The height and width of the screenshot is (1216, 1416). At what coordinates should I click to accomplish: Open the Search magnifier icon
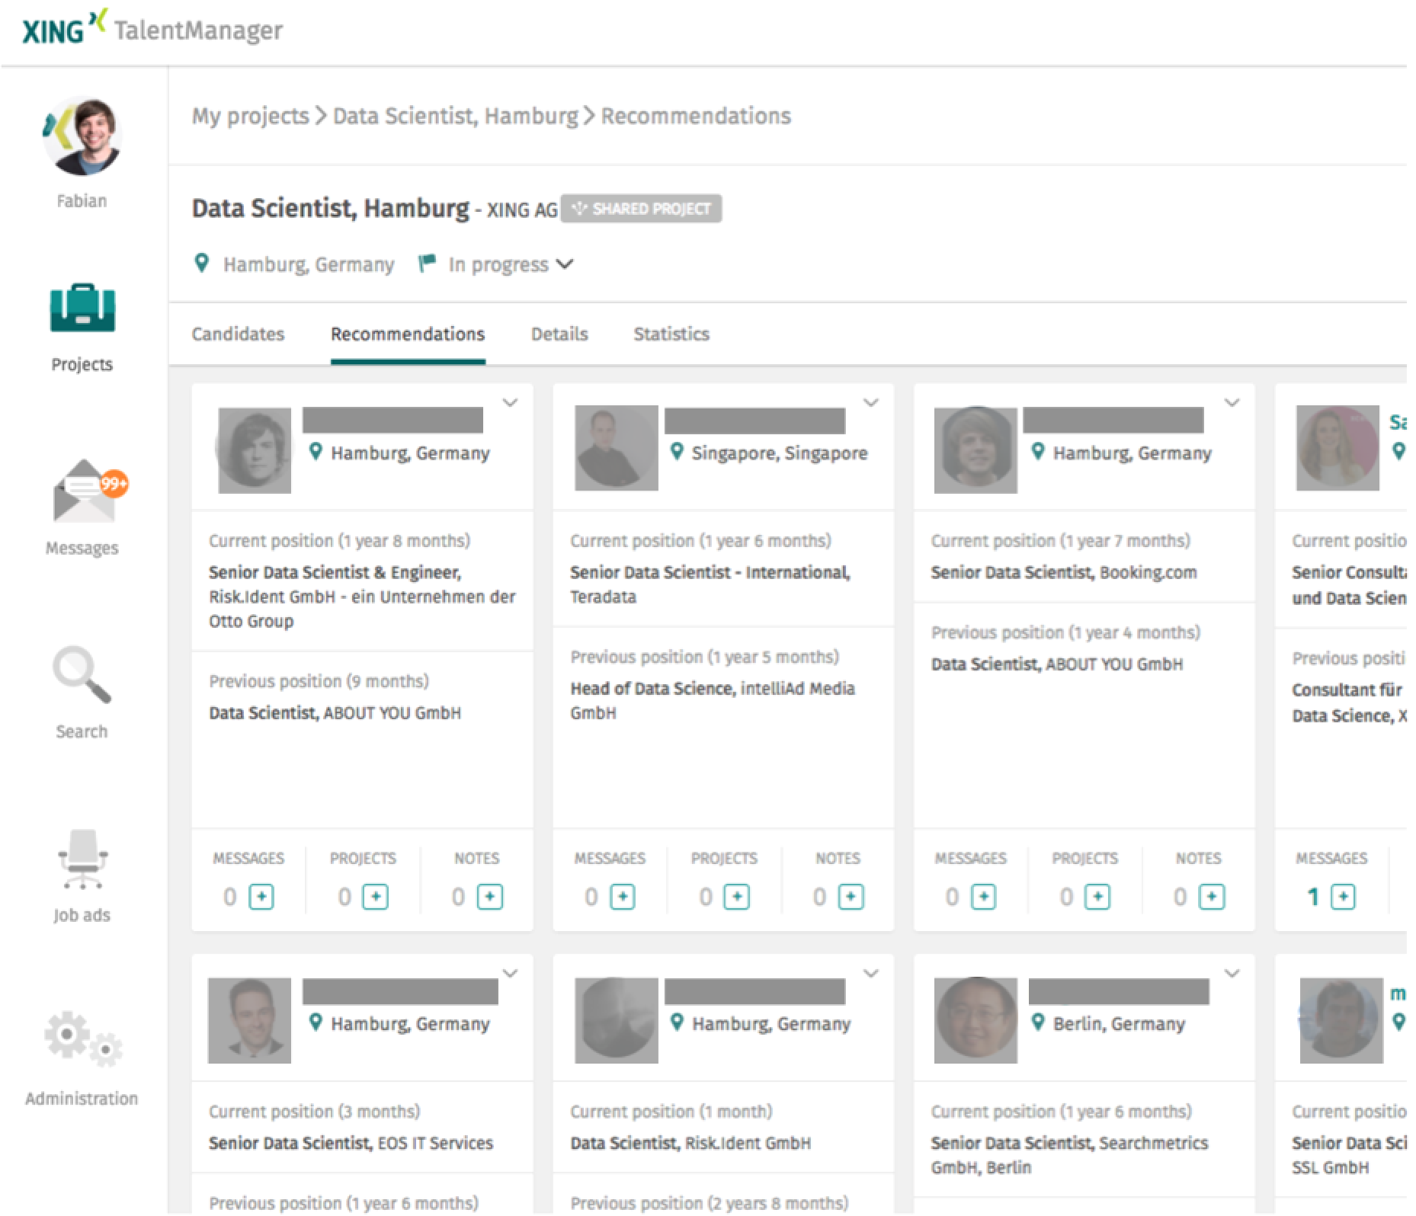tap(82, 675)
